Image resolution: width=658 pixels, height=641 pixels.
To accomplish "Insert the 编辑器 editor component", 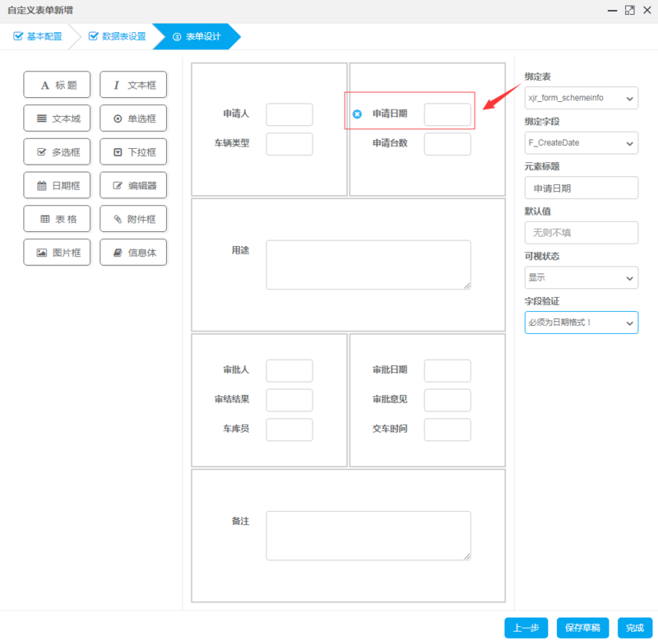I will point(133,186).
